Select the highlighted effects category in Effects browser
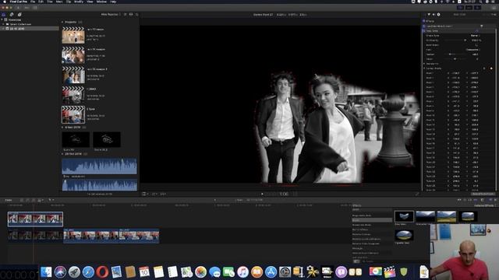499x280 pixels. 372,220
